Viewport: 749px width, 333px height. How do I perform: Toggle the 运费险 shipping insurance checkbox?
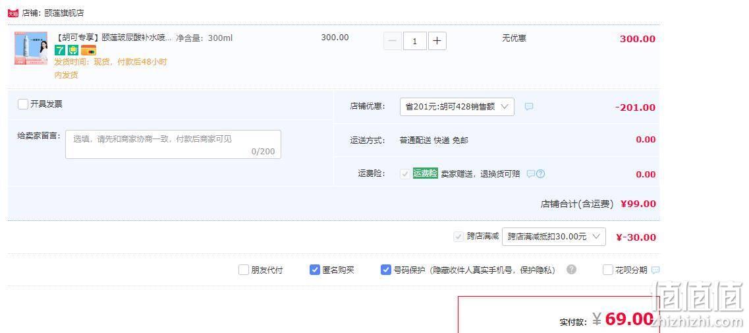[x=404, y=174]
